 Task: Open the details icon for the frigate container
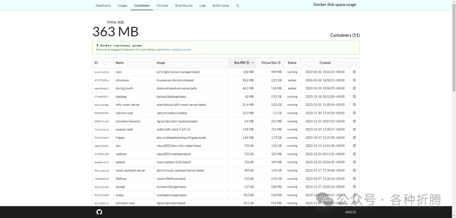point(354,137)
